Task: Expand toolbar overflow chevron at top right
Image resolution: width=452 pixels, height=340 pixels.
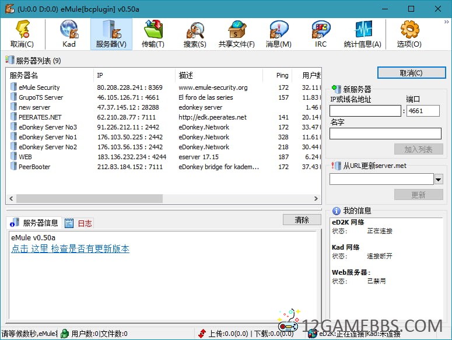Action: 446,22
